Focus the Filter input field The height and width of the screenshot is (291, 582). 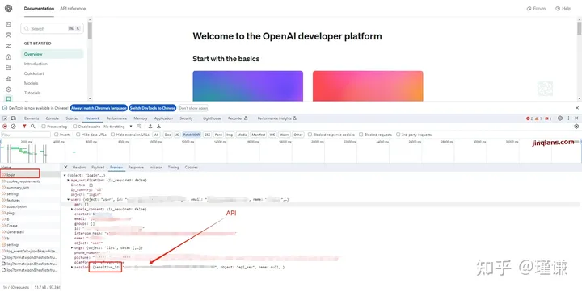point(26,135)
